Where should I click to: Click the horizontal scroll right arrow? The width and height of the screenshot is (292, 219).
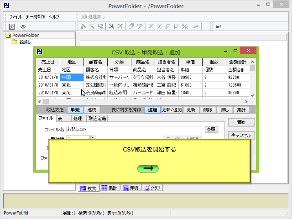(x=246, y=102)
